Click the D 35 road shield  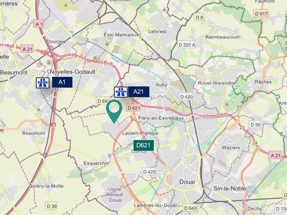(x=255, y=125)
